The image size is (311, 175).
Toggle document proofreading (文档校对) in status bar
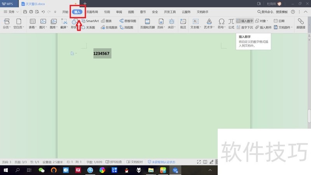pyautogui.click(x=135, y=162)
